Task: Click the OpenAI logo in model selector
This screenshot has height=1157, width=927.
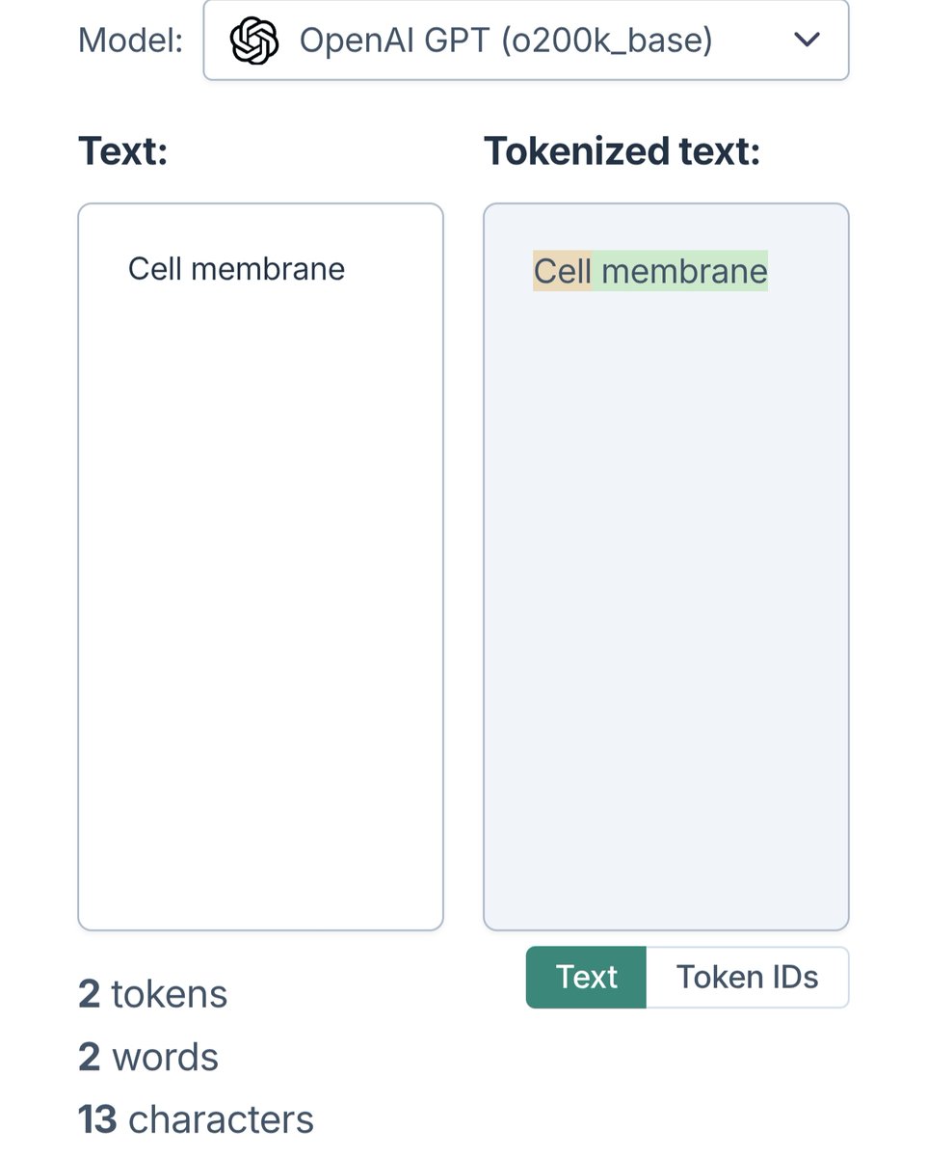Action: click(x=254, y=40)
